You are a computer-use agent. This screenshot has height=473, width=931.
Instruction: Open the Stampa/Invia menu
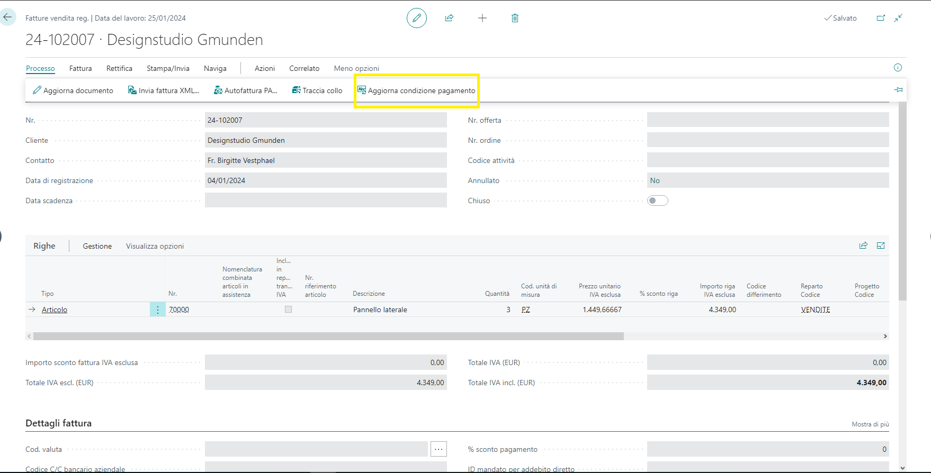coord(168,68)
